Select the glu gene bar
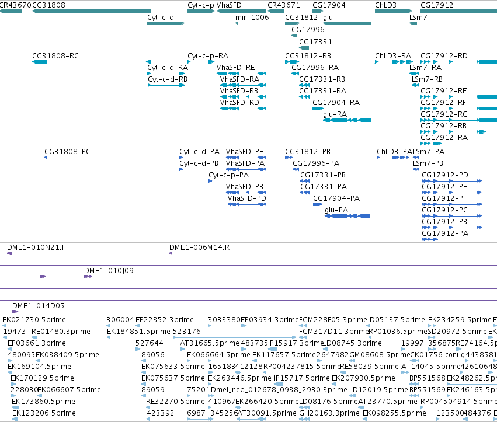Screen dimensions: 497x422 (347, 23)
